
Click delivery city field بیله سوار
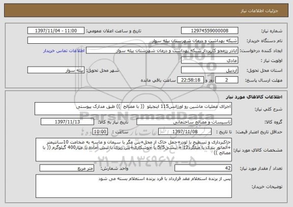(x=56, y=70)
